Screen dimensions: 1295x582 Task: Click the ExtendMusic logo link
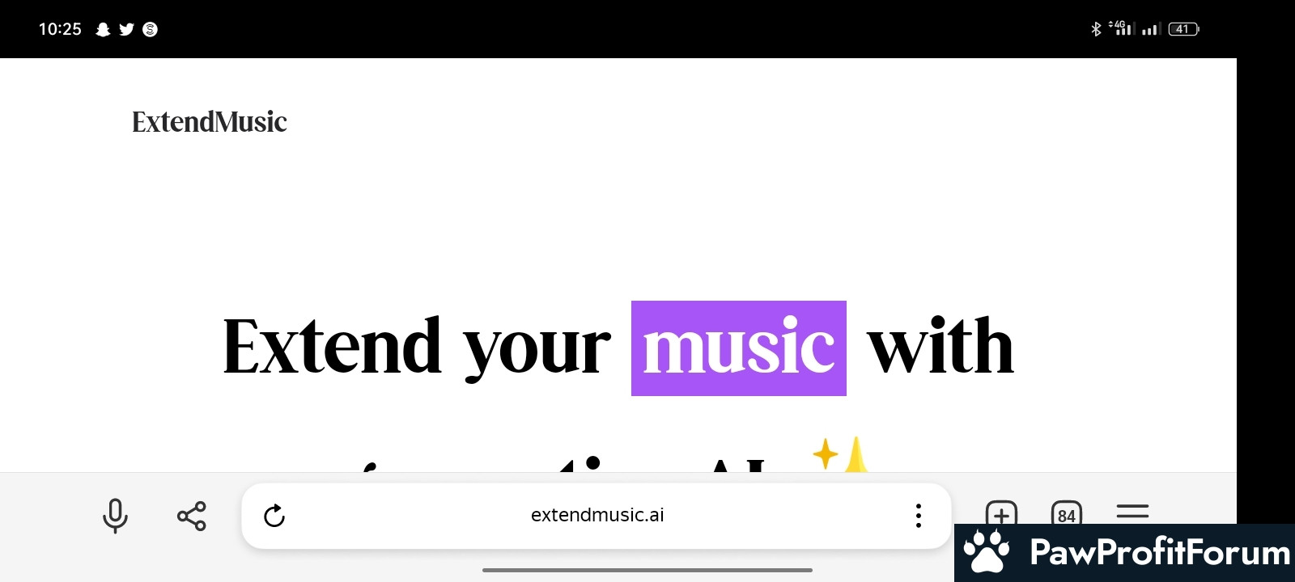(210, 122)
